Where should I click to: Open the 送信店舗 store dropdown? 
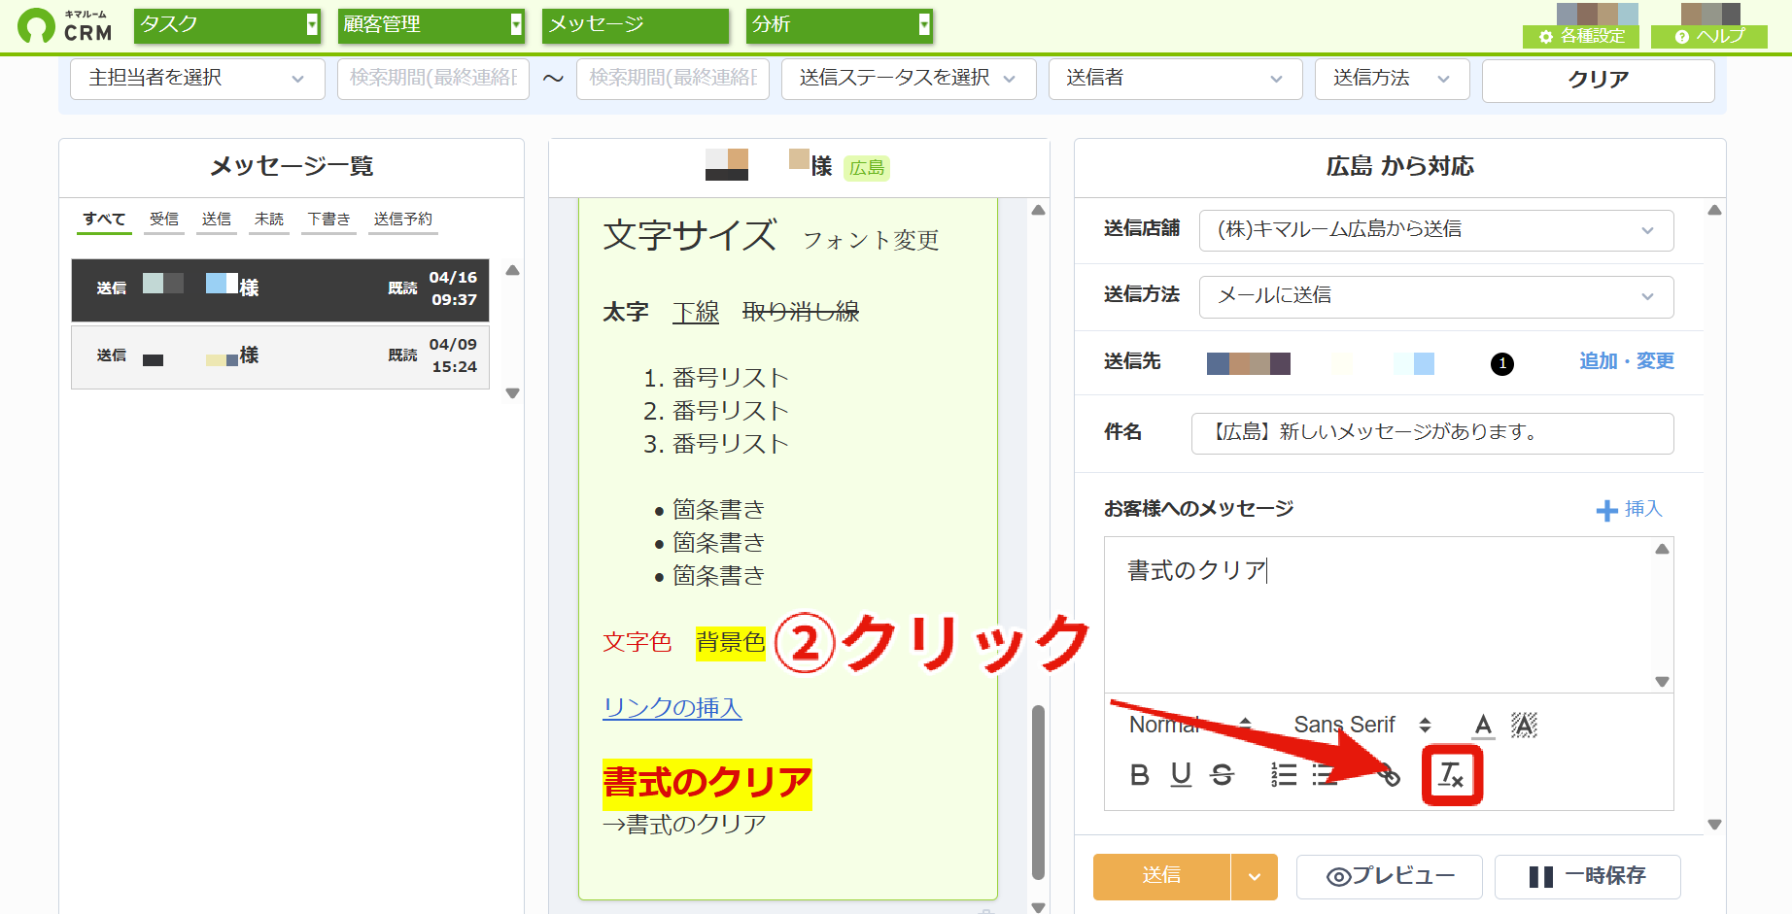coord(1436,230)
